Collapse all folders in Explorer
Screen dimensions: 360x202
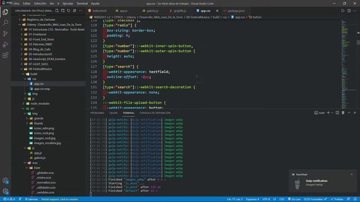coord(74,11)
